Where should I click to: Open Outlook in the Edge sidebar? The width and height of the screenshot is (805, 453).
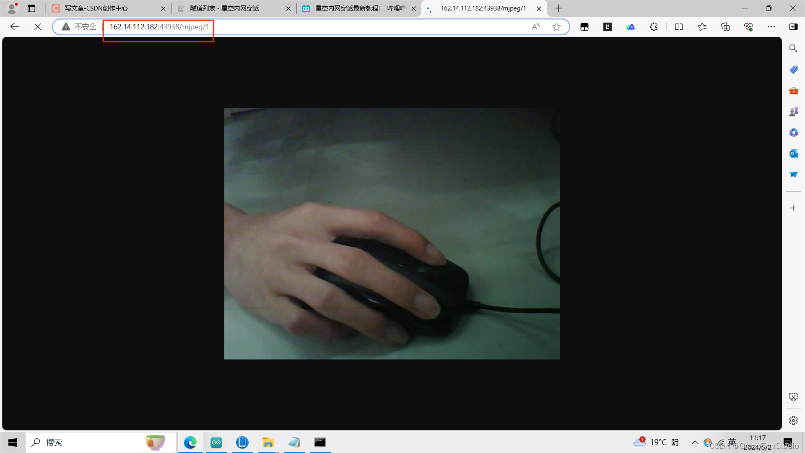pos(793,153)
